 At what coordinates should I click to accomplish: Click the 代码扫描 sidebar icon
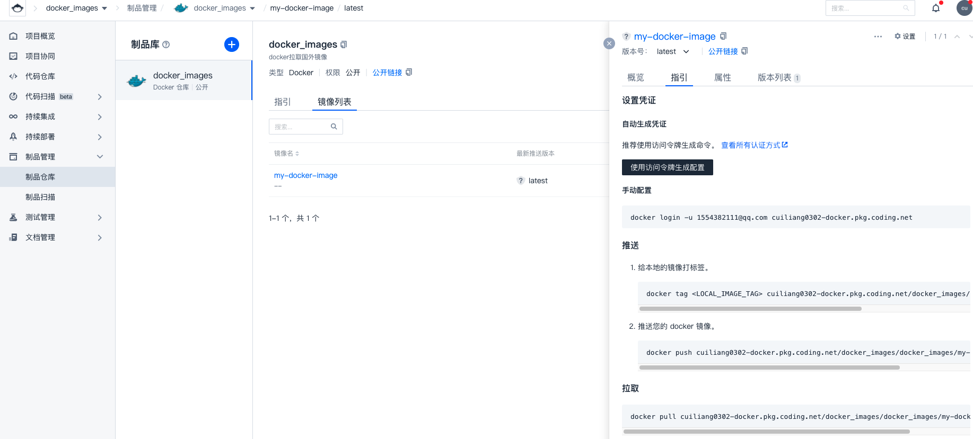coord(14,96)
